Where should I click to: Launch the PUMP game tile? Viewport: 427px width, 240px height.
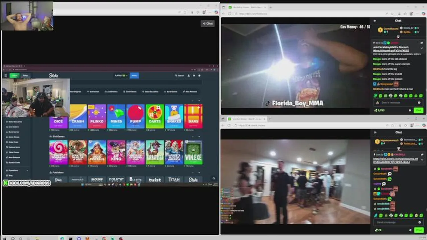coord(135,116)
